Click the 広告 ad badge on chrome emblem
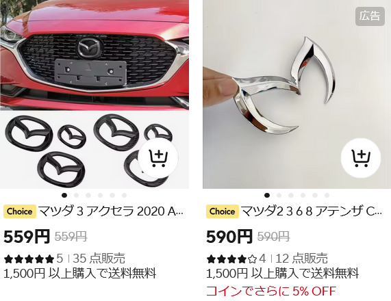391x301 pixels. click(x=370, y=16)
